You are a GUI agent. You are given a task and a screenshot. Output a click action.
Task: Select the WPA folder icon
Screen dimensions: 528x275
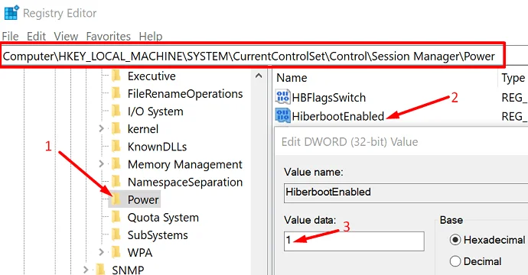[x=116, y=253]
